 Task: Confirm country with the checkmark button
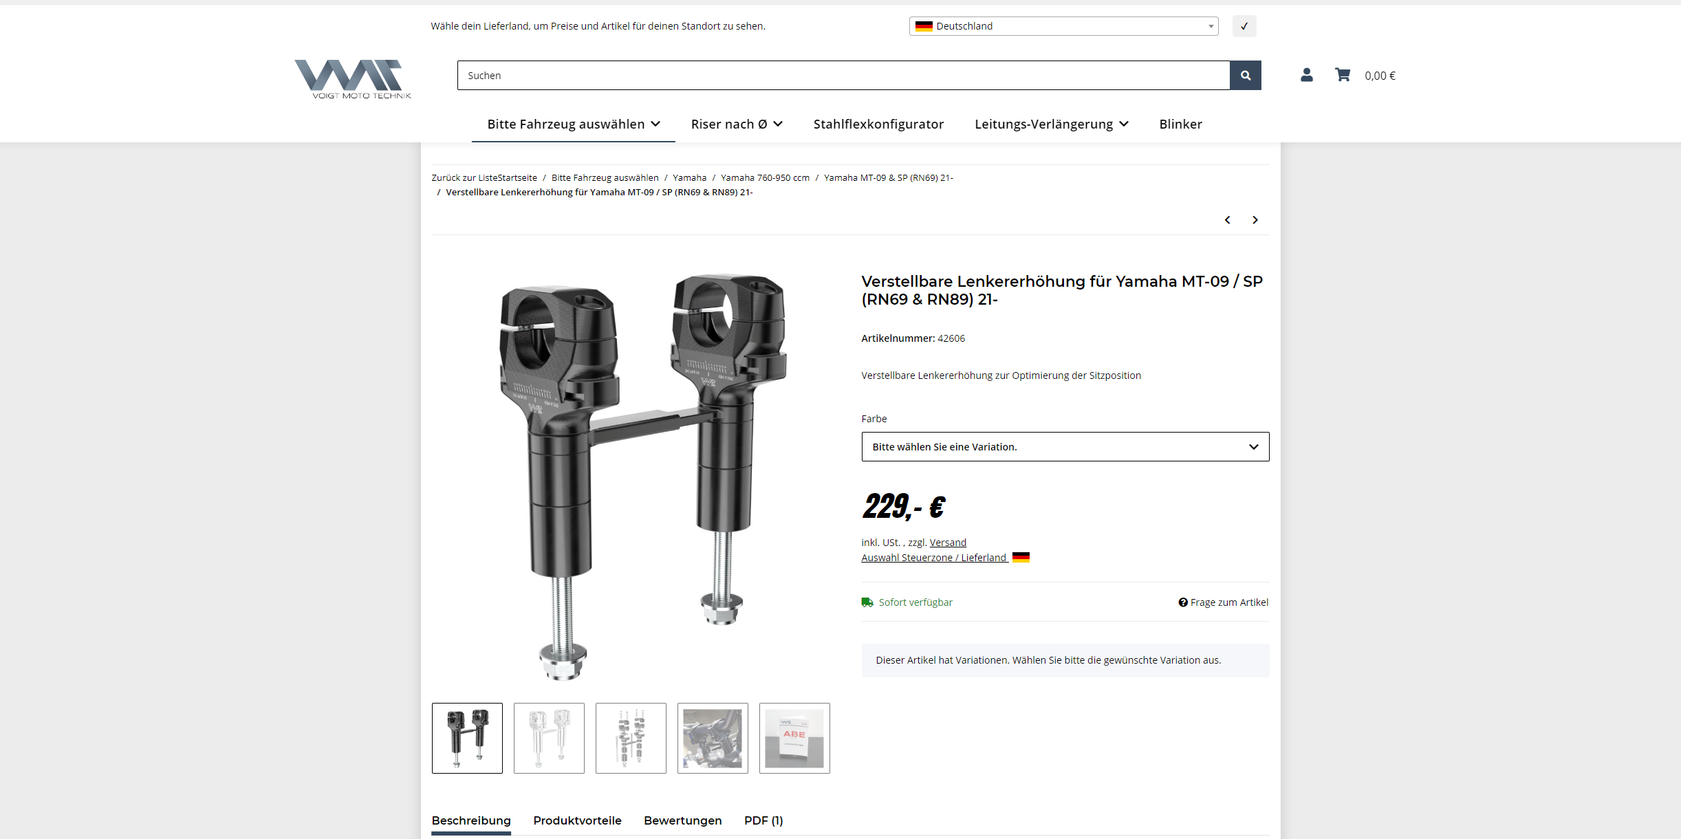click(x=1244, y=26)
